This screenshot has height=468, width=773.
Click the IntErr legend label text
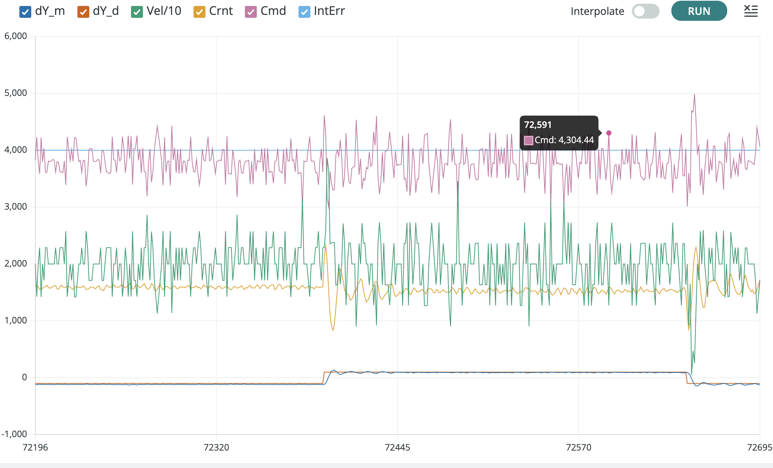329,11
